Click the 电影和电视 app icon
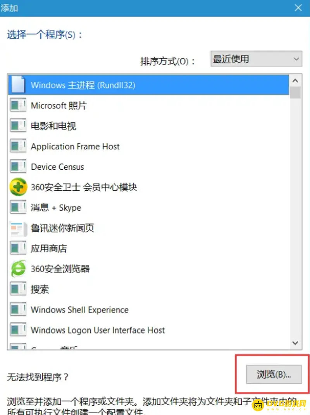 tap(18, 125)
